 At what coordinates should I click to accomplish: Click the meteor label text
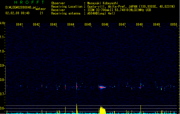coord(41,9)
